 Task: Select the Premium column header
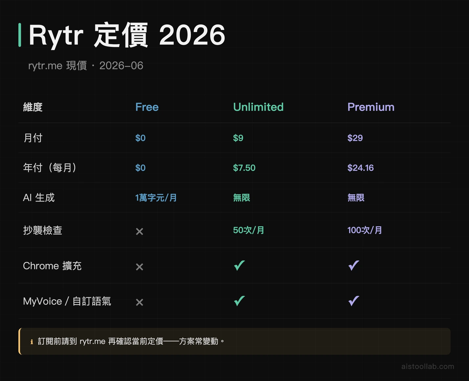tap(371, 107)
